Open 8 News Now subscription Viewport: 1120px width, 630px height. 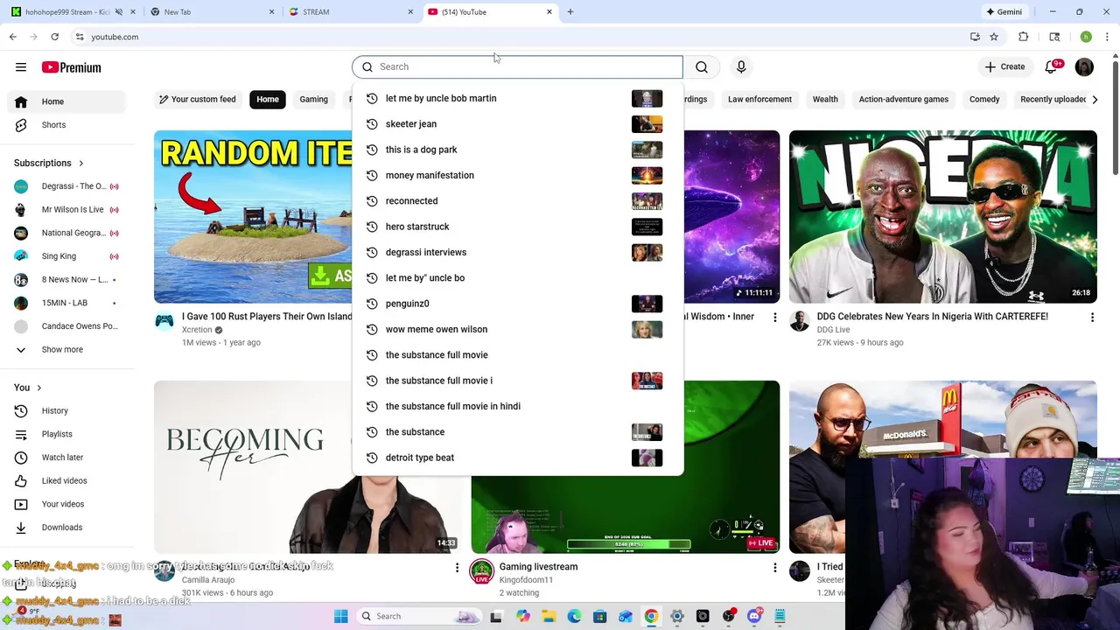(x=67, y=279)
